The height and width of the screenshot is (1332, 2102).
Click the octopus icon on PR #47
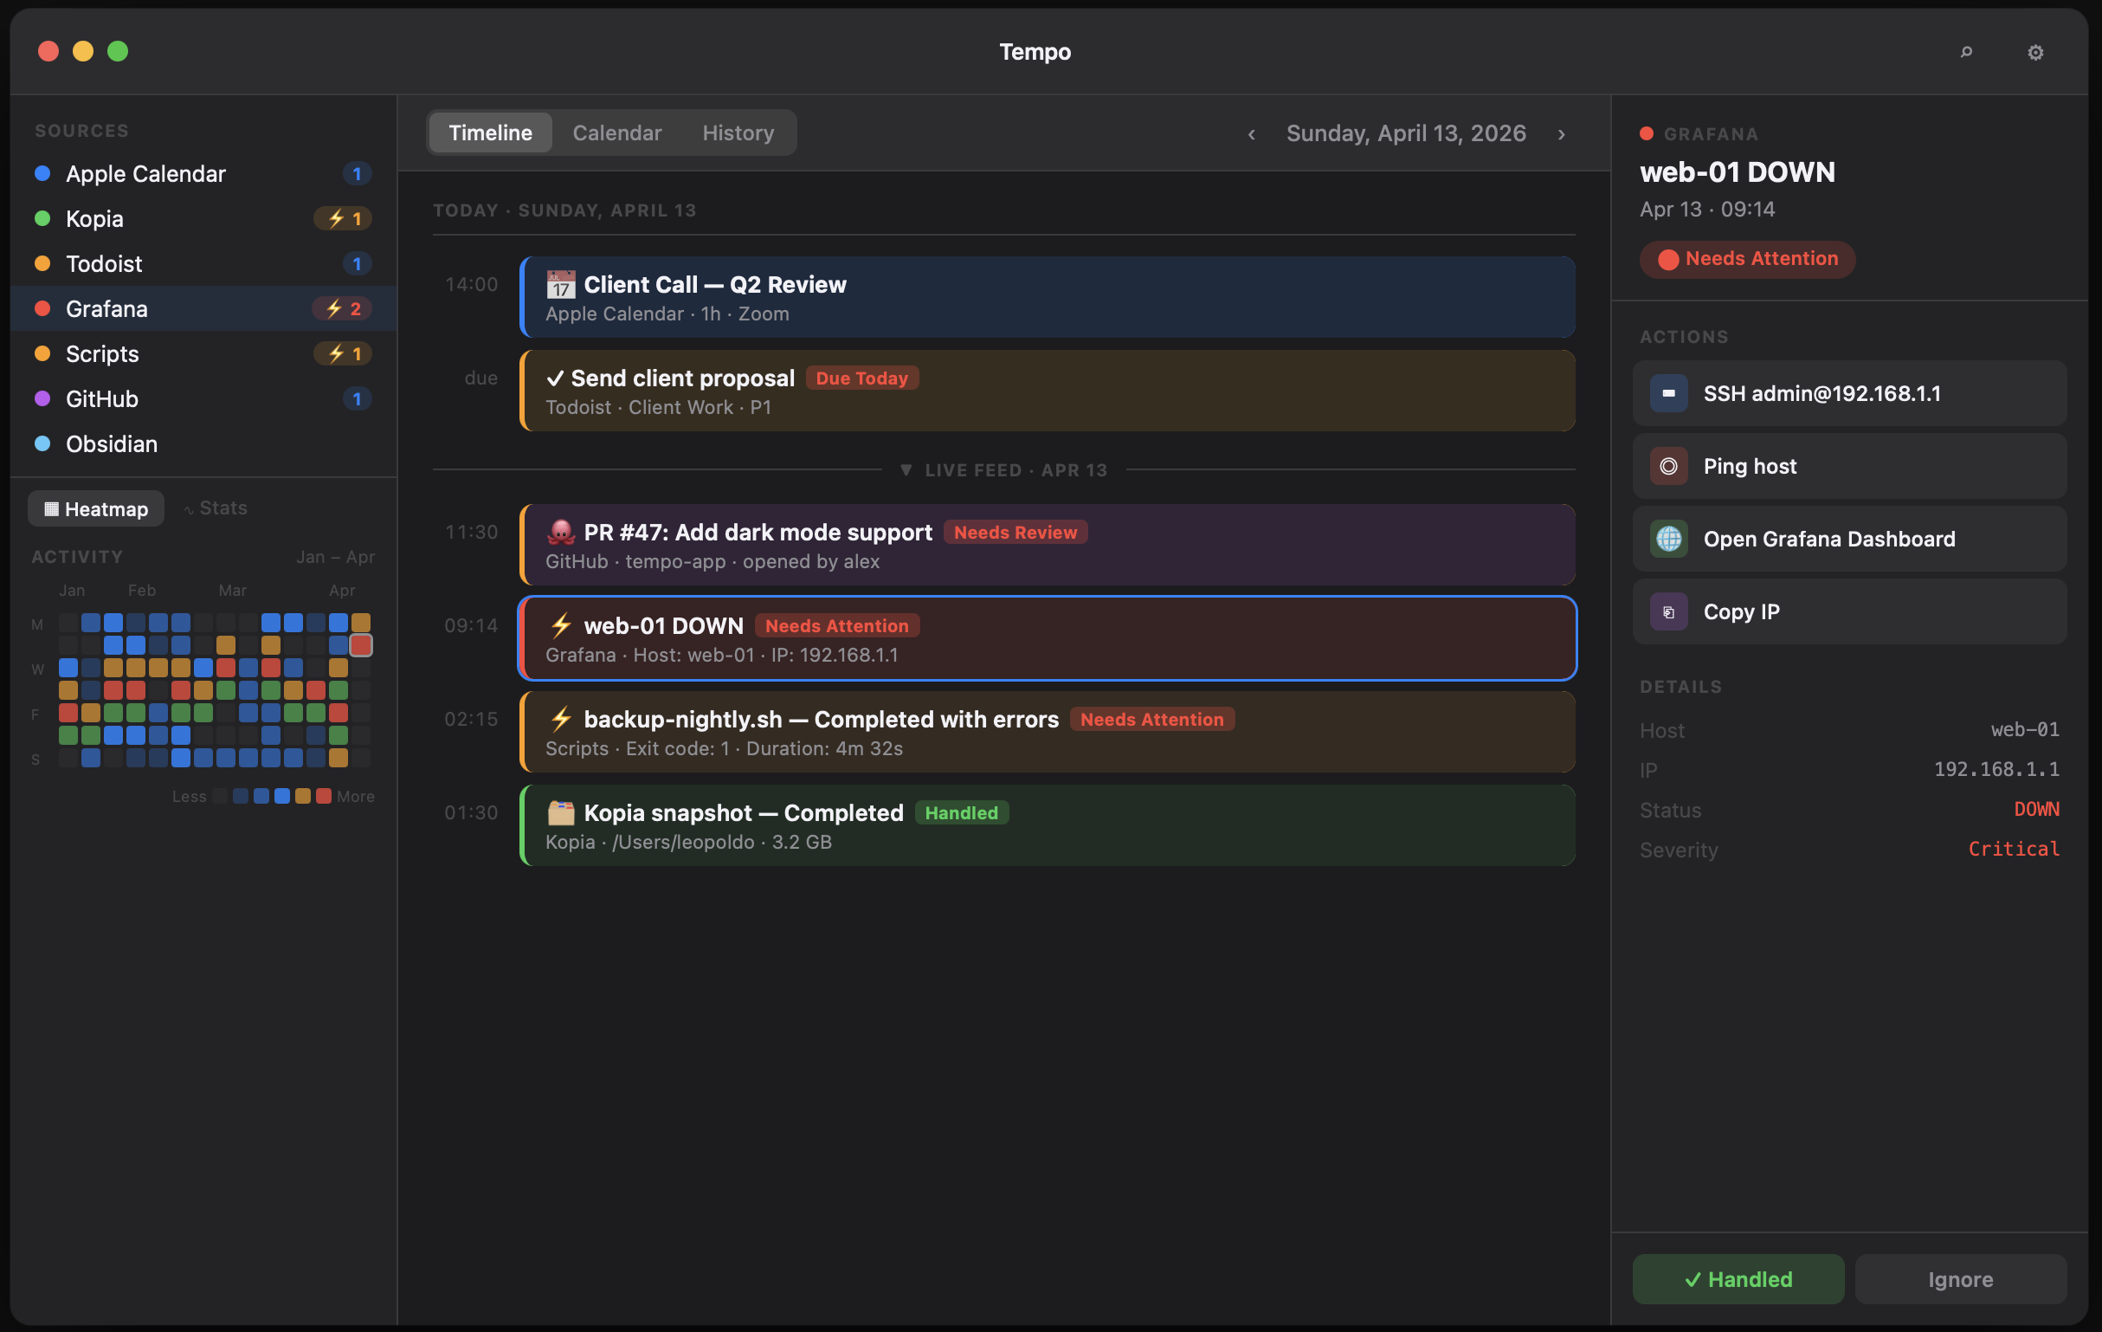(560, 532)
